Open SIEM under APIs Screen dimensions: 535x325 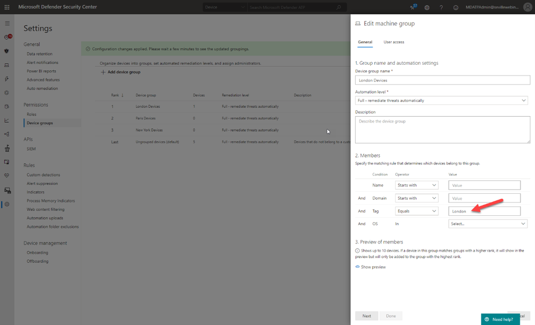pos(31,149)
